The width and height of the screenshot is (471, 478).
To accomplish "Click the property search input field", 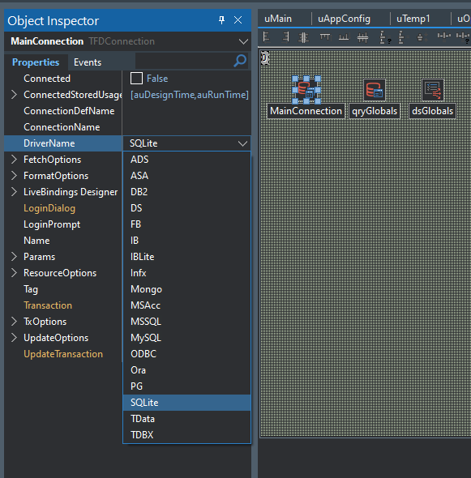I will click(x=184, y=61).
